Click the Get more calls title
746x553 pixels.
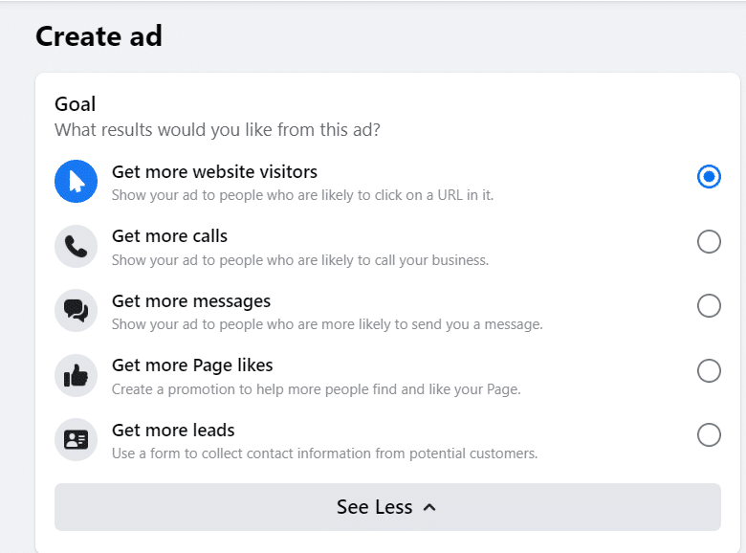(169, 236)
